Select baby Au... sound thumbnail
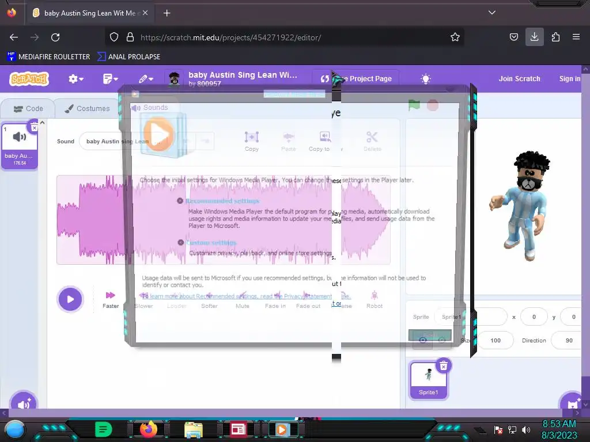 (x=20, y=146)
